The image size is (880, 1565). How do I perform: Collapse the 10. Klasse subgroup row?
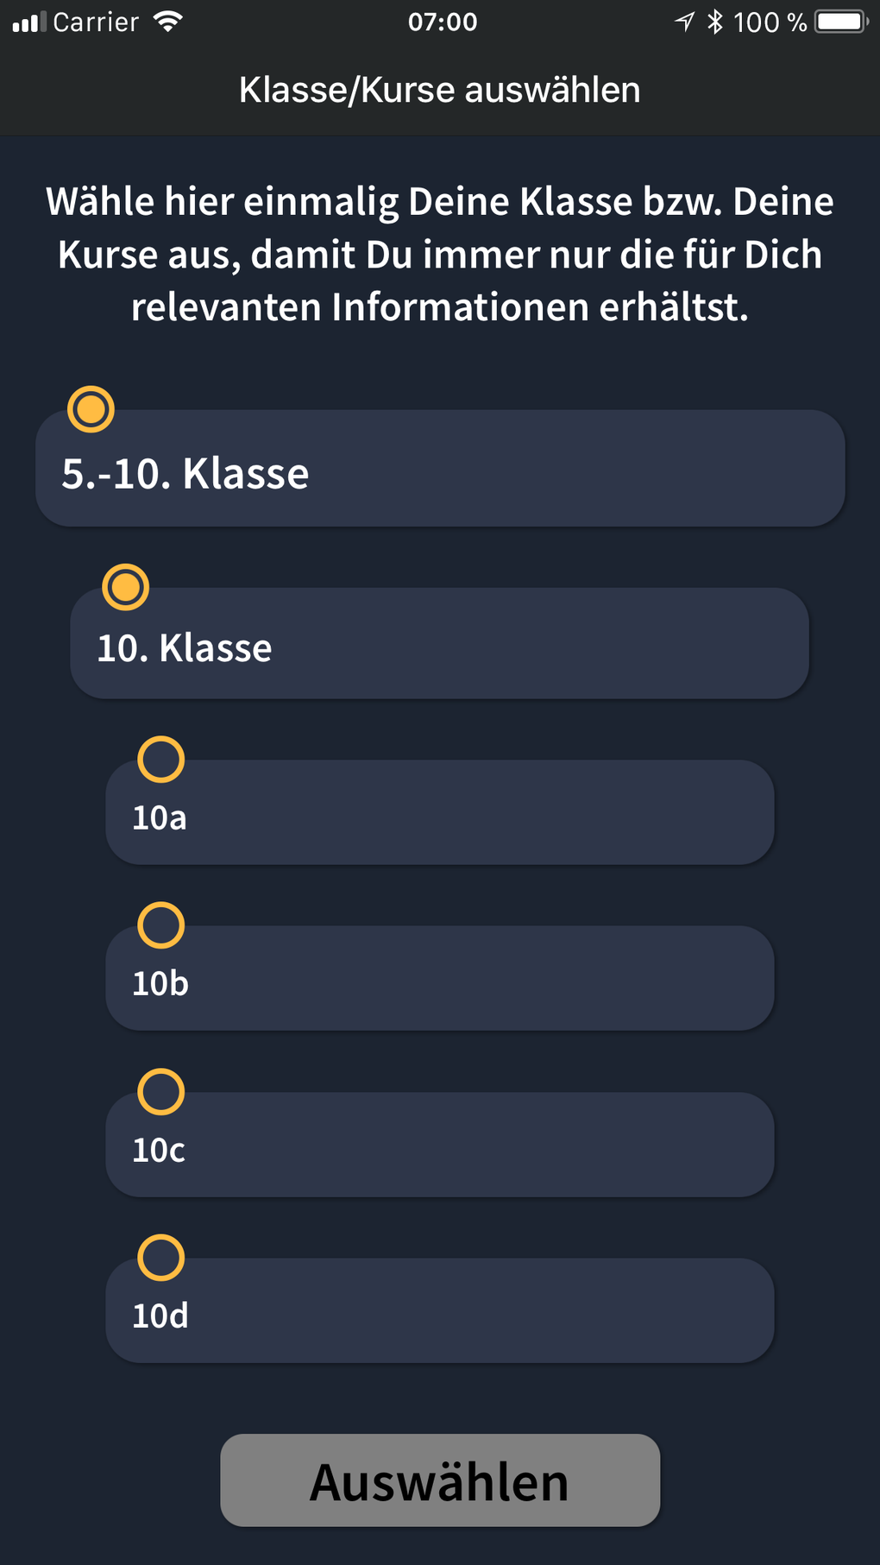tap(440, 647)
